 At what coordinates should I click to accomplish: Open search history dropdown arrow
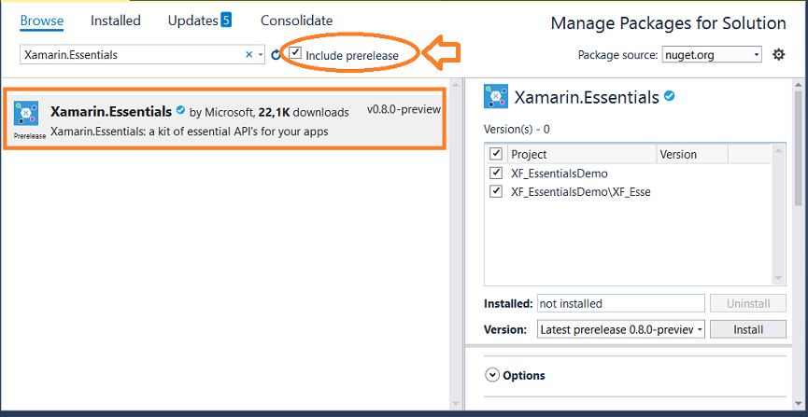coord(261,54)
